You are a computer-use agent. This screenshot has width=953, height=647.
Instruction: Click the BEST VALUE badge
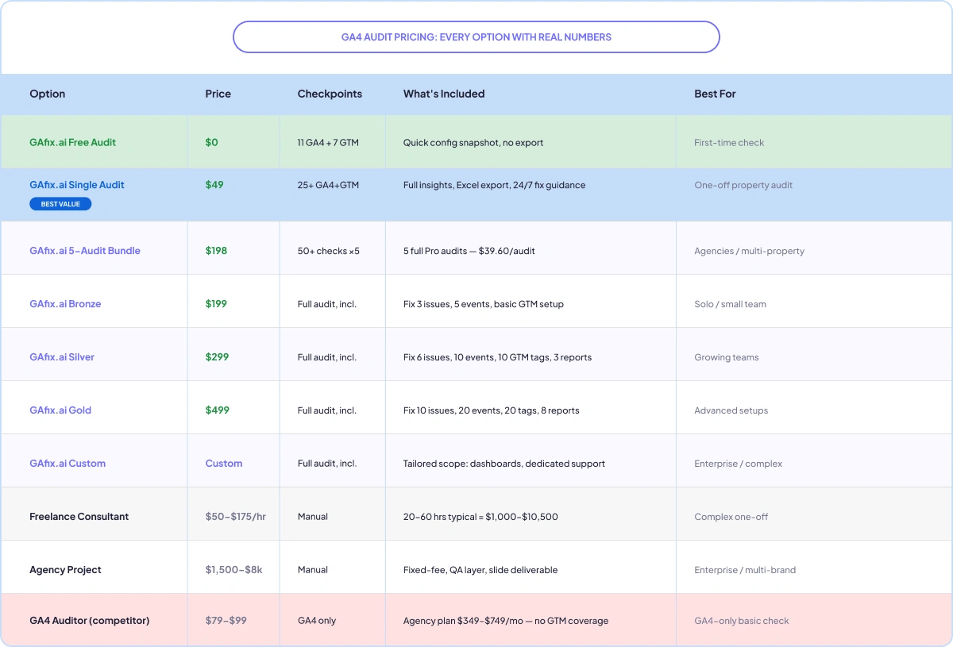60,204
